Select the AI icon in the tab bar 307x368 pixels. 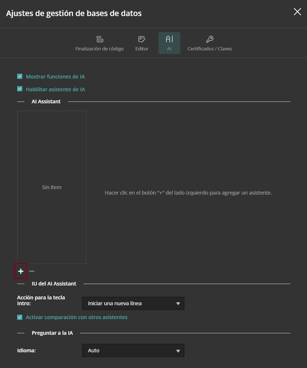[169, 38]
